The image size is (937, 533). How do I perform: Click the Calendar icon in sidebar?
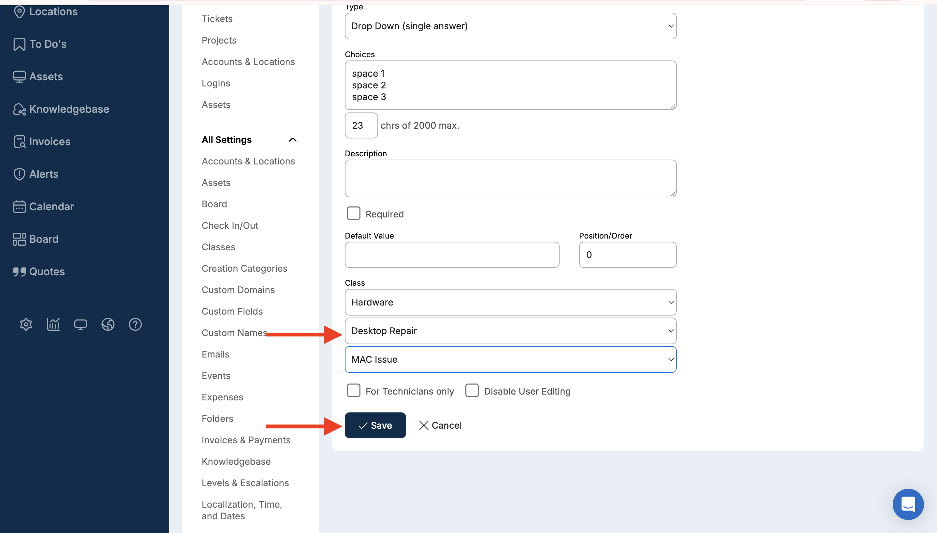coord(19,207)
